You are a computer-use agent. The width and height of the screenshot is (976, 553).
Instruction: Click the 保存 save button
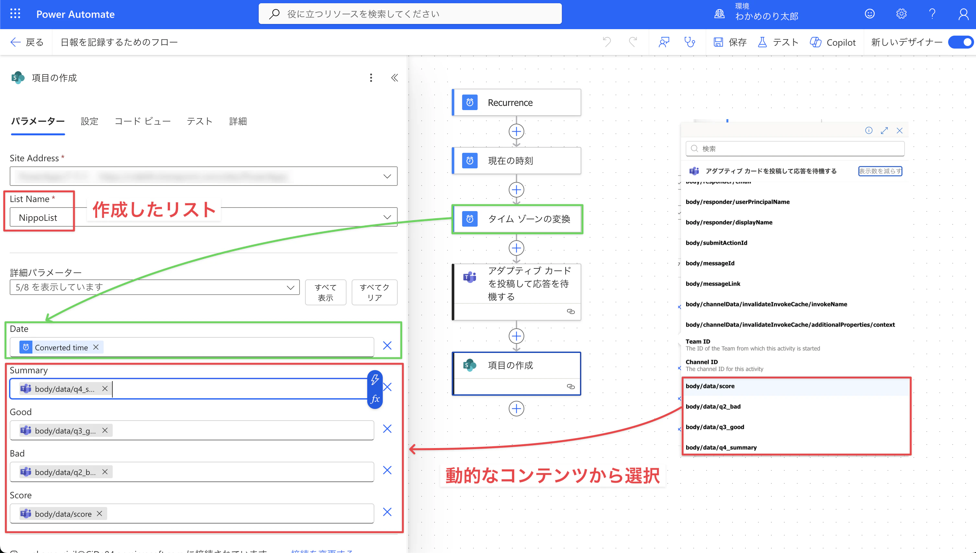tap(730, 42)
